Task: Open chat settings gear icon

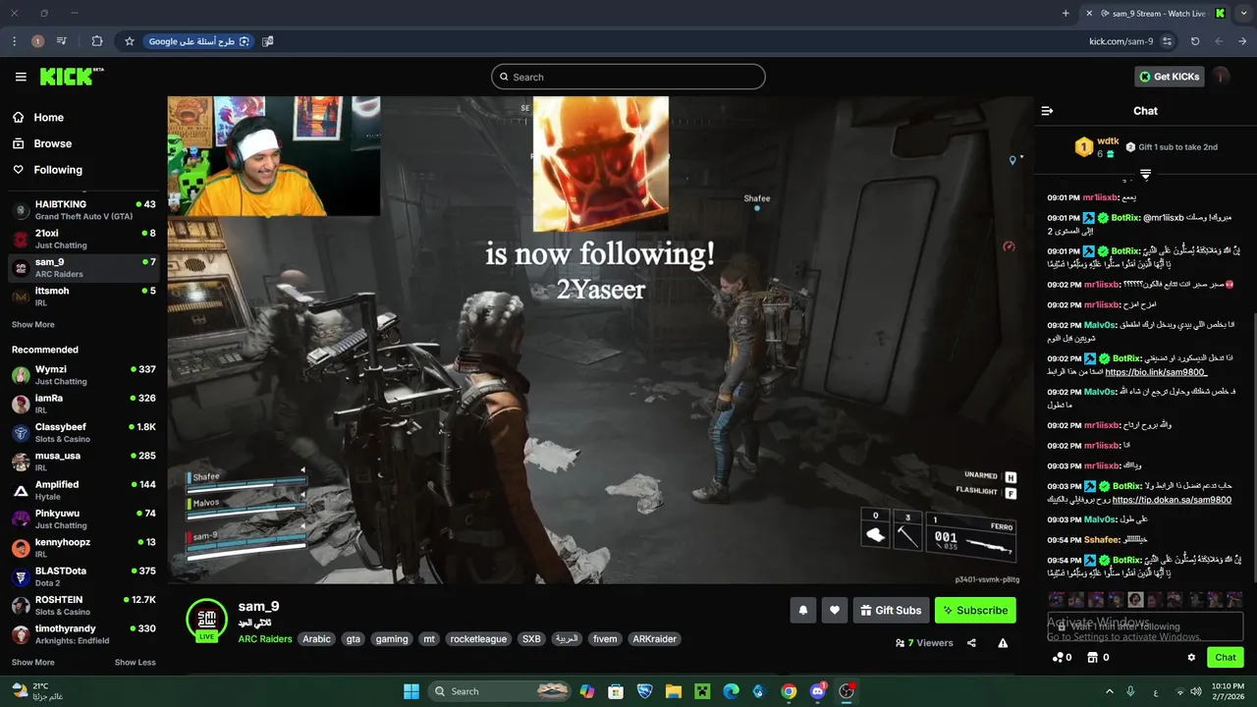Action: tap(1191, 658)
